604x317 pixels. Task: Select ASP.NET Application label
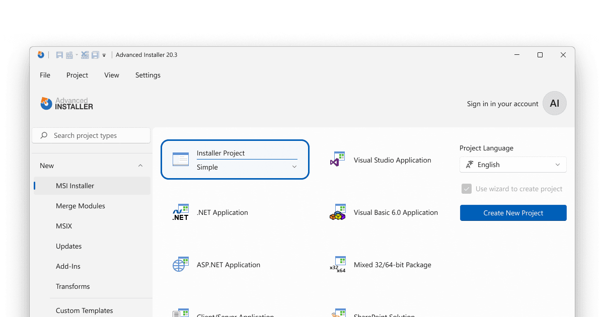[x=229, y=265]
